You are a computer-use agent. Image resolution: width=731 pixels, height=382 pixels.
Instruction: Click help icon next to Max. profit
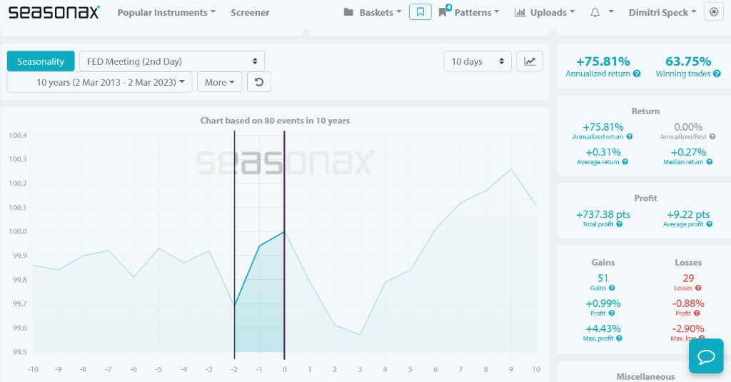(619, 338)
